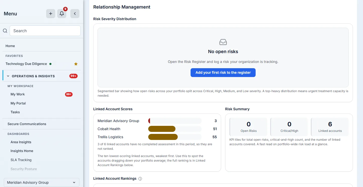Click the Risk Severity Distribution heading
363x187 pixels.
pos(115,19)
